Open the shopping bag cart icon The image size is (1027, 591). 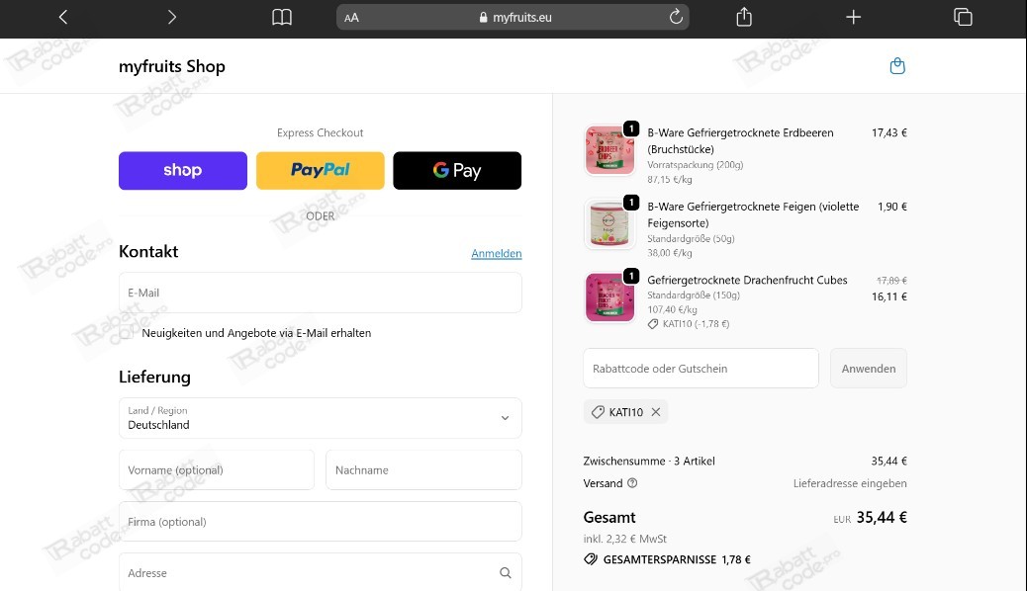click(x=897, y=66)
